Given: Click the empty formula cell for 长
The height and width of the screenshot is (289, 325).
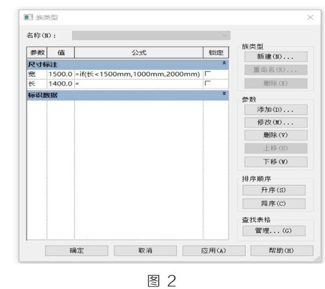Looking at the screenshot, I should pos(139,84).
